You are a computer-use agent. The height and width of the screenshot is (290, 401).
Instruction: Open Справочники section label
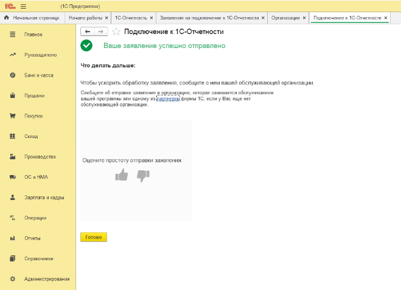[x=39, y=258]
